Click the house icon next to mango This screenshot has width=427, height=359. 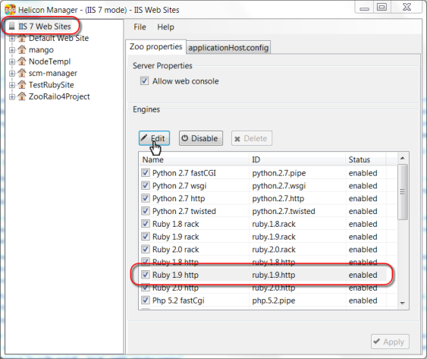(21, 49)
